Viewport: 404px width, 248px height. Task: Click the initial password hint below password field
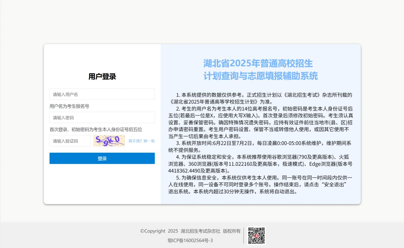[x=96, y=129]
